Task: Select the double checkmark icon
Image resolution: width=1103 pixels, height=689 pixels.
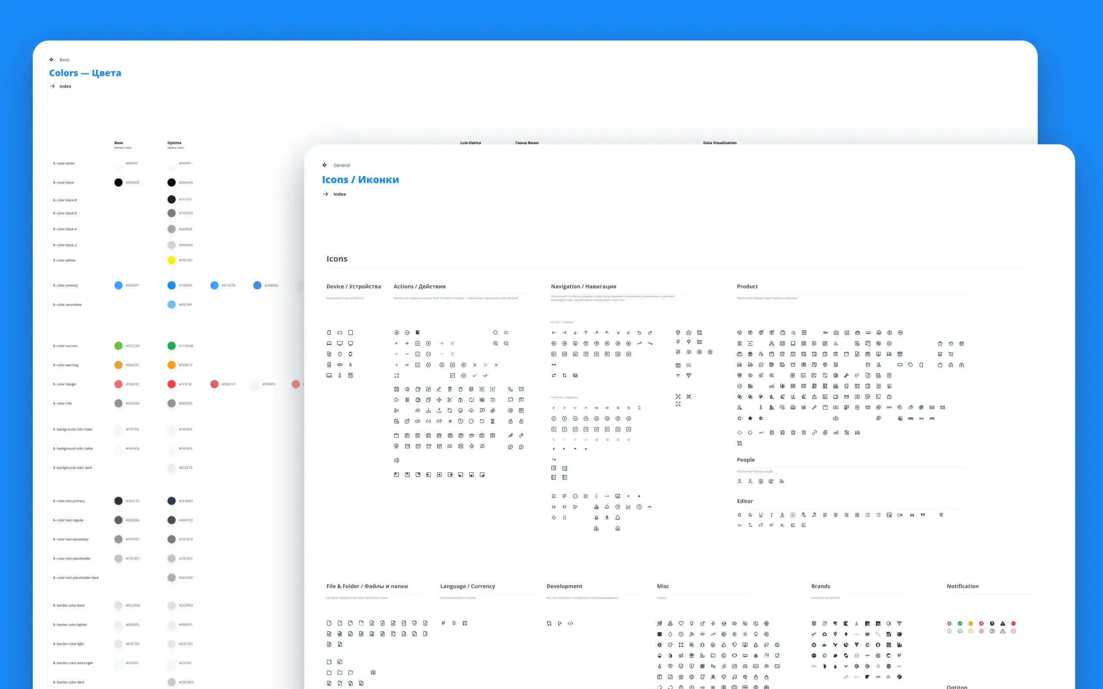Action: [486, 376]
